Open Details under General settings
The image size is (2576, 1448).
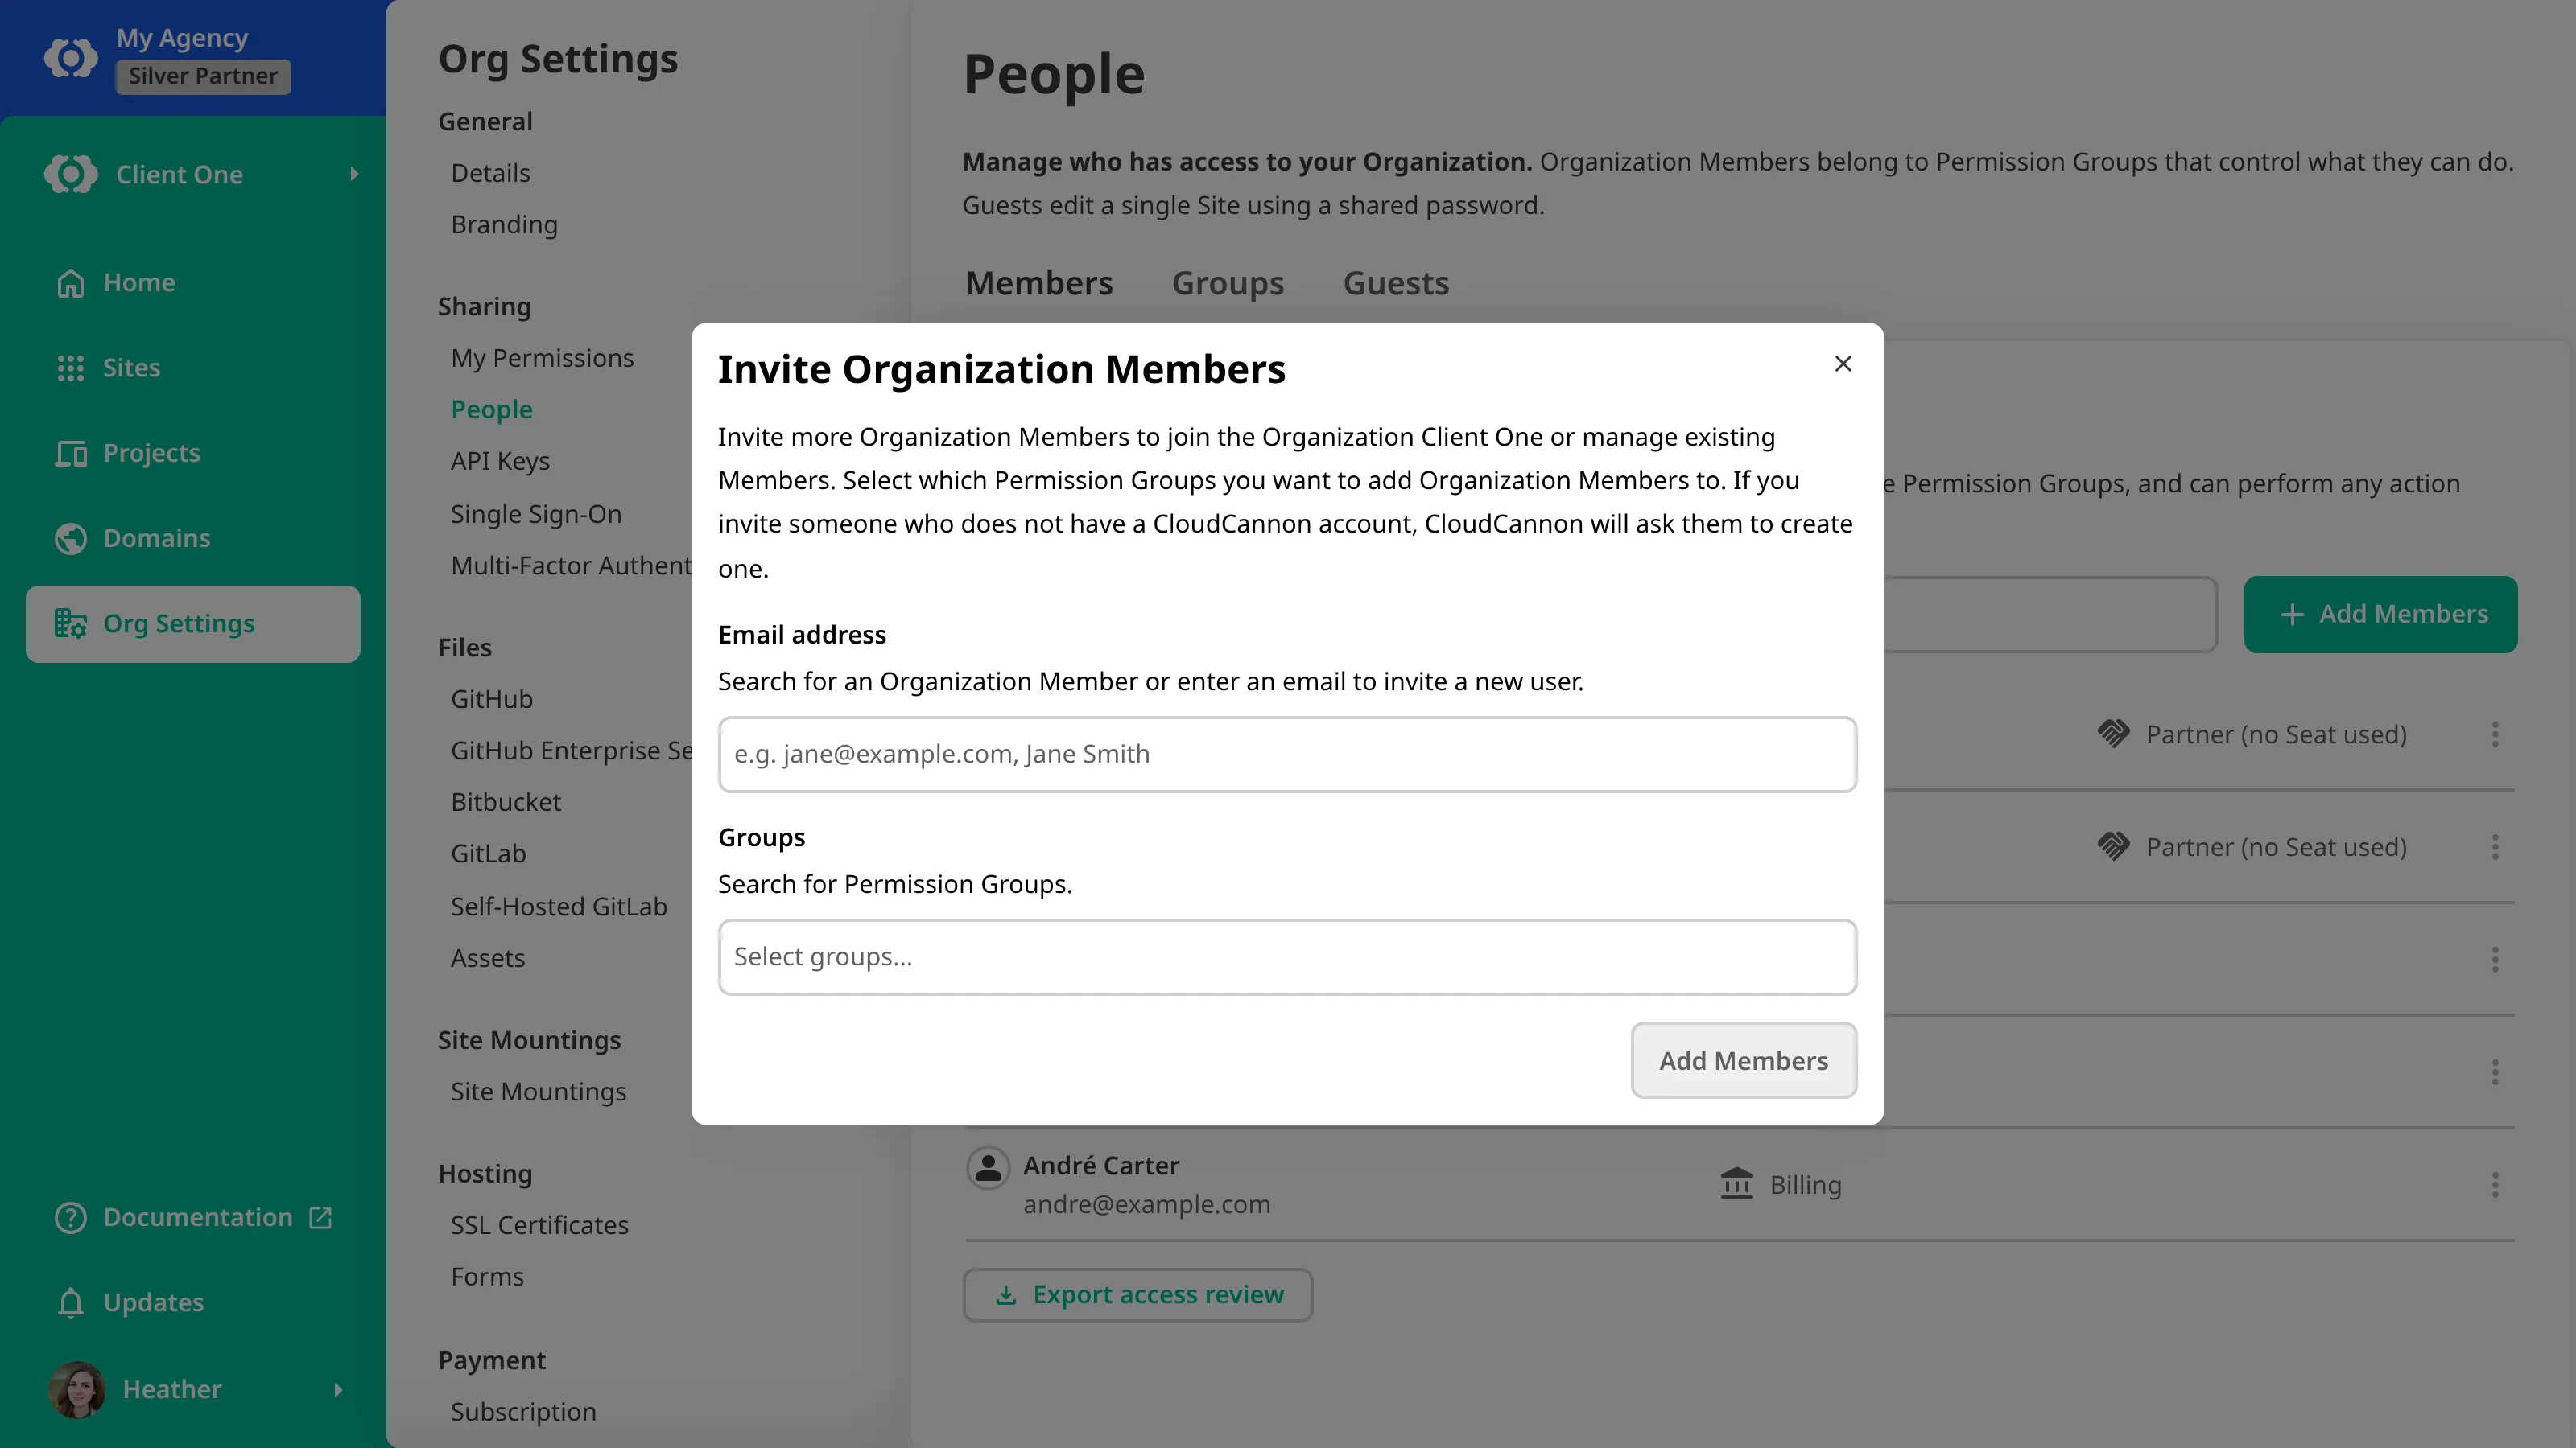point(490,173)
